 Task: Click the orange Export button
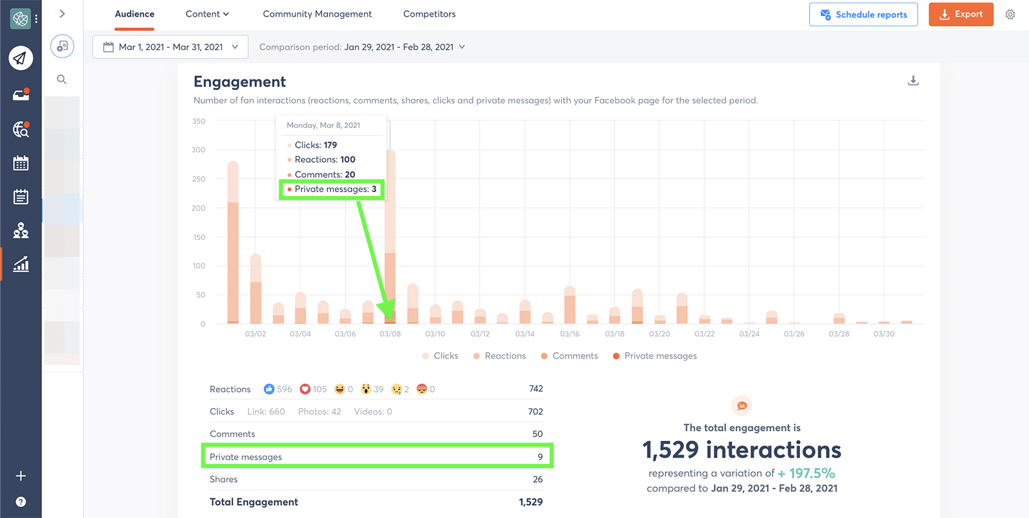pos(961,14)
